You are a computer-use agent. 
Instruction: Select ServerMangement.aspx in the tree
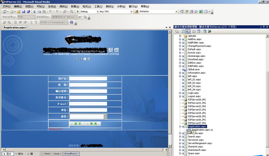200,143
